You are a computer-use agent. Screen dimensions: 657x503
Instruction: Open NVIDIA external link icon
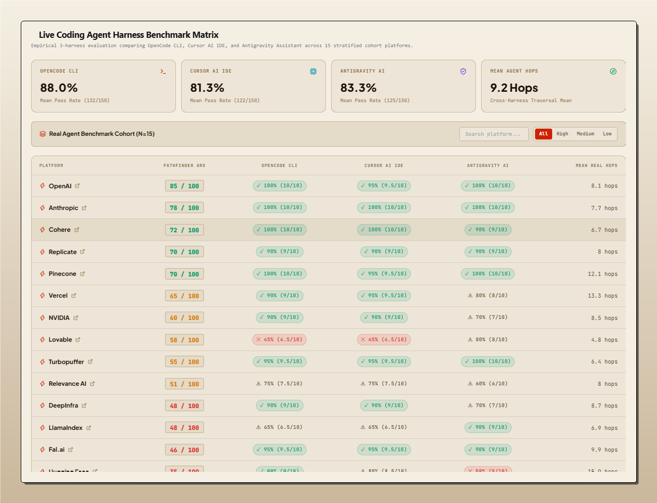[x=76, y=318]
